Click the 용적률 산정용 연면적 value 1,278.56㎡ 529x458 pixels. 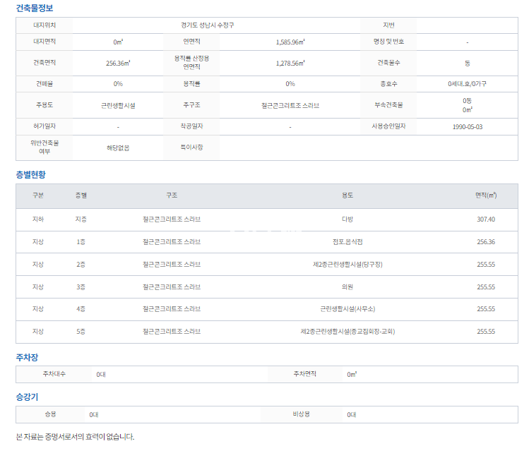(x=290, y=63)
